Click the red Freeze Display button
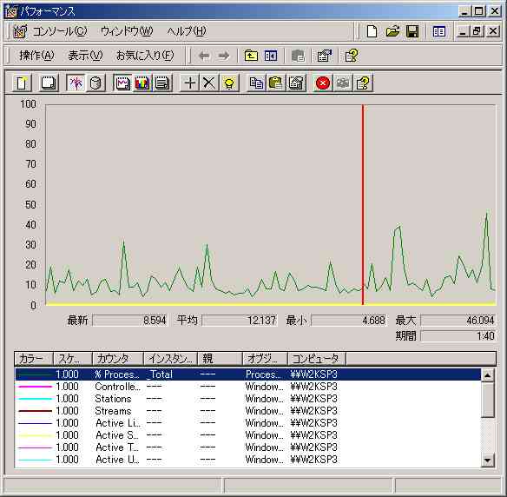 pyautogui.click(x=323, y=83)
